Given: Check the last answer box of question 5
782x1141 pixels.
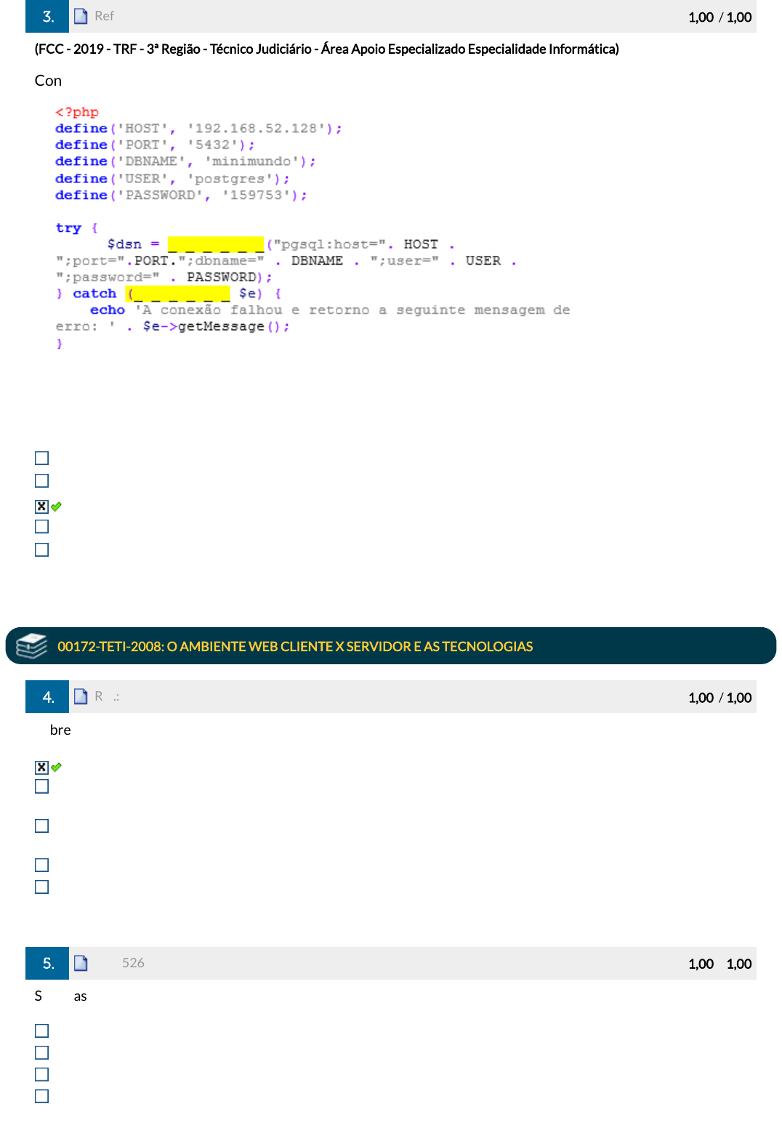Looking at the screenshot, I should (42, 1096).
